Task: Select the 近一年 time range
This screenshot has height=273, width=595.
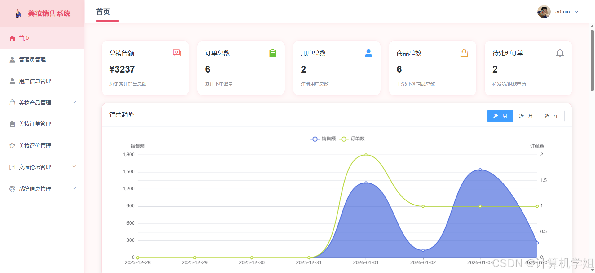Action: (552, 116)
